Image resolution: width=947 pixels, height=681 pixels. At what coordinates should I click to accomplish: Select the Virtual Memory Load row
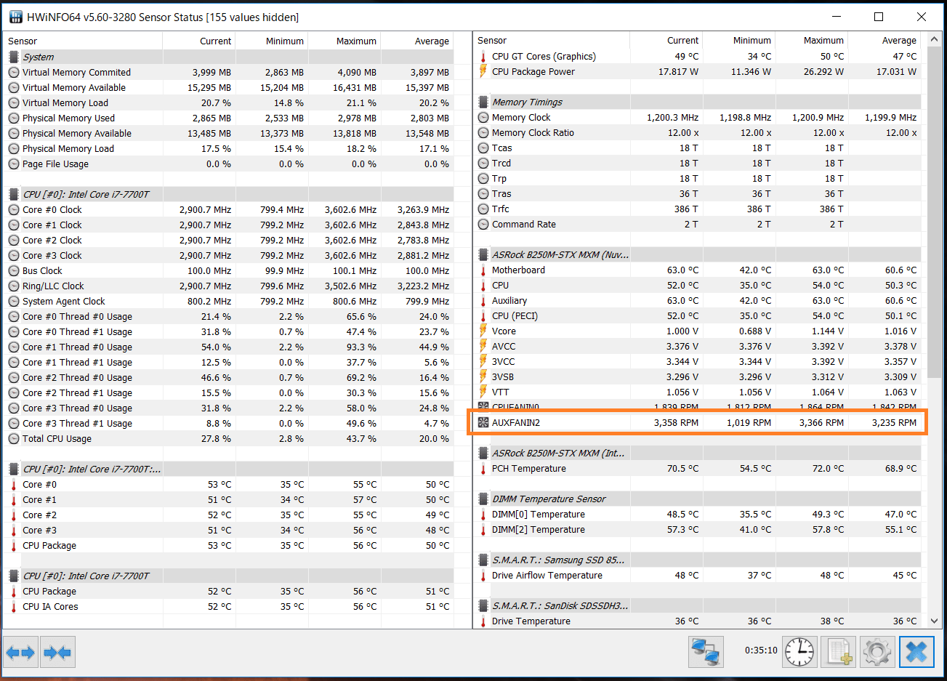[228, 102]
